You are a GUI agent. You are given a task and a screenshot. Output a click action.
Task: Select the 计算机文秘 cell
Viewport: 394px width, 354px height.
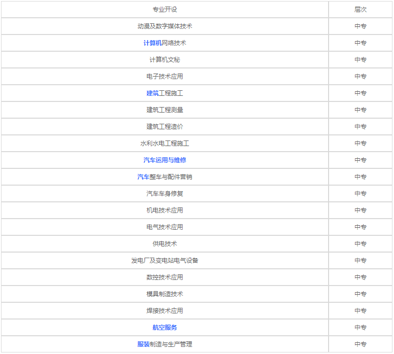pyautogui.click(x=165, y=60)
